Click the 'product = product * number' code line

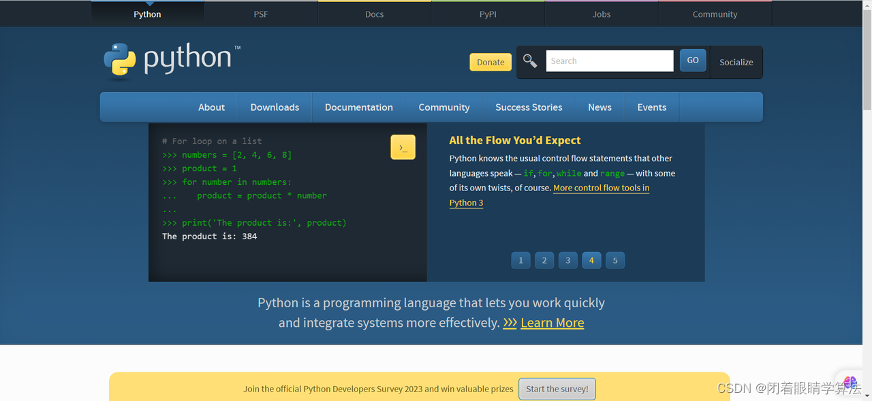(262, 196)
